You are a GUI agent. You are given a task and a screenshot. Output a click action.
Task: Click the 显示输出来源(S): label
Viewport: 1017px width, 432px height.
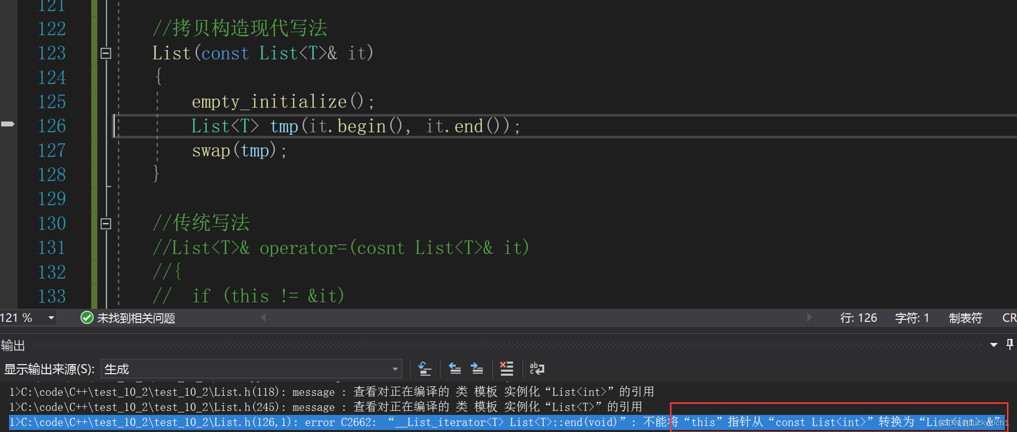49,369
